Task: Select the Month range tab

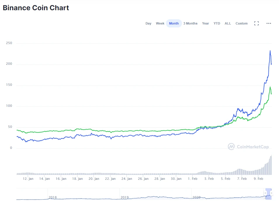Action: (x=174, y=23)
